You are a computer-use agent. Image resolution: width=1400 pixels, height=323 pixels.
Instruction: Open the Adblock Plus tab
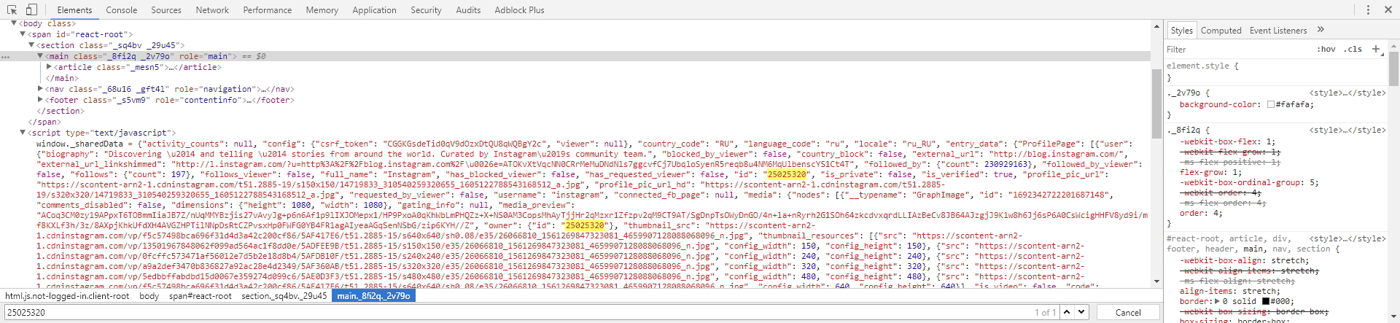(519, 10)
